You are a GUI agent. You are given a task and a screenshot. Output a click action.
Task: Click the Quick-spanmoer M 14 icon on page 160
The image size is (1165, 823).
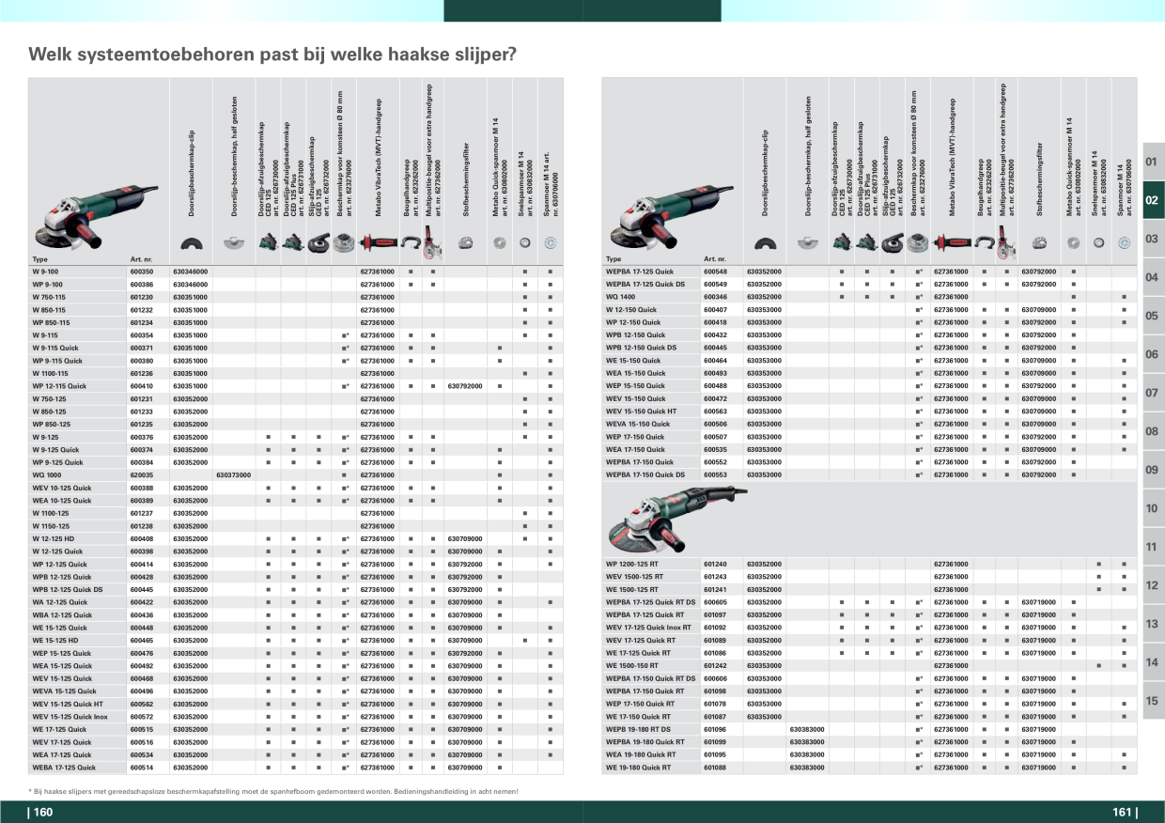(501, 243)
